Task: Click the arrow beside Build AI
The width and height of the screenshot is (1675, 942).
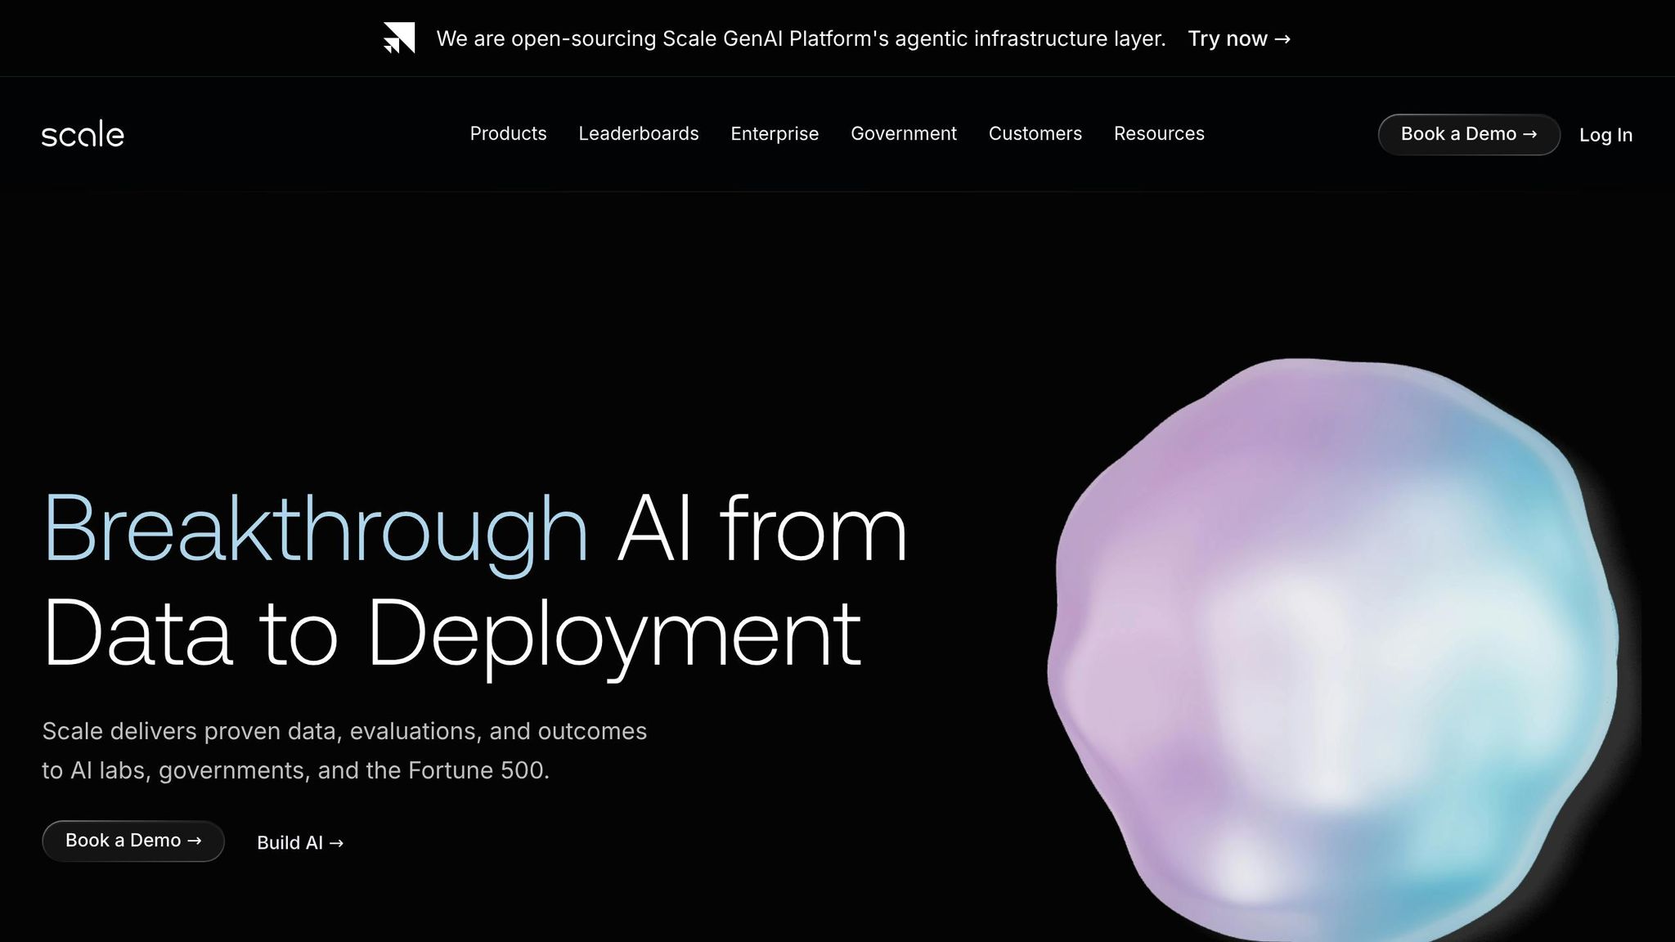Action: coord(335,842)
